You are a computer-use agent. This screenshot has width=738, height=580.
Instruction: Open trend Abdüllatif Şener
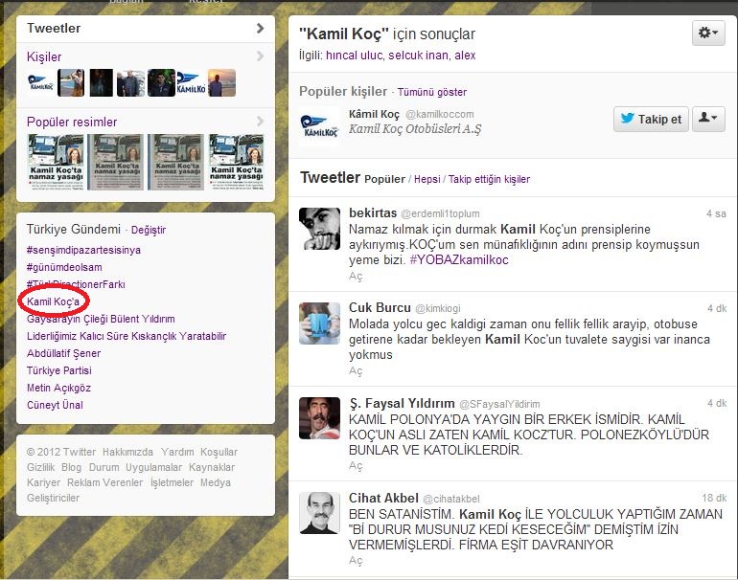[63, 353]
